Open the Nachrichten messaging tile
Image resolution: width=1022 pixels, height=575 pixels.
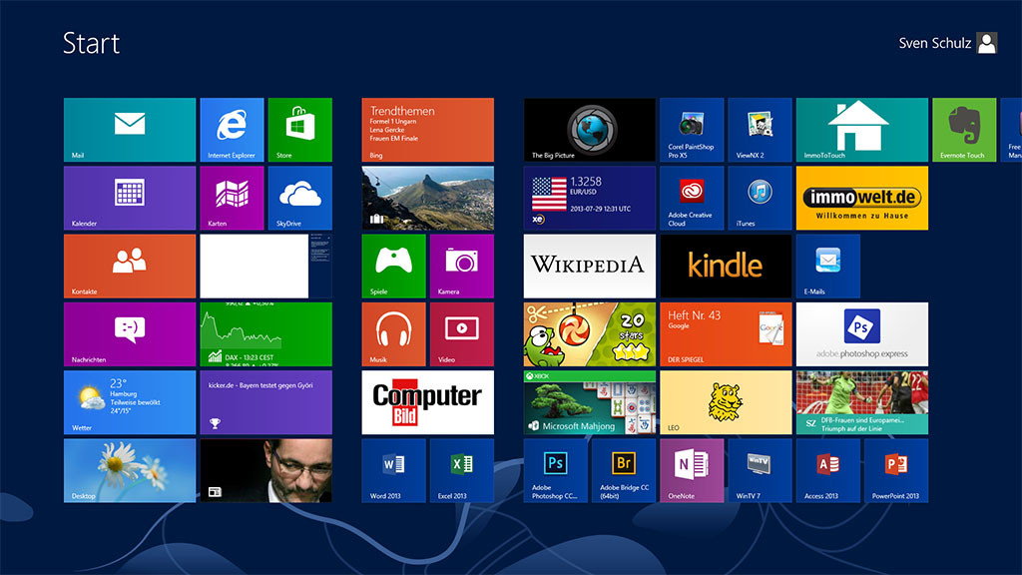(x=130, y=334)
